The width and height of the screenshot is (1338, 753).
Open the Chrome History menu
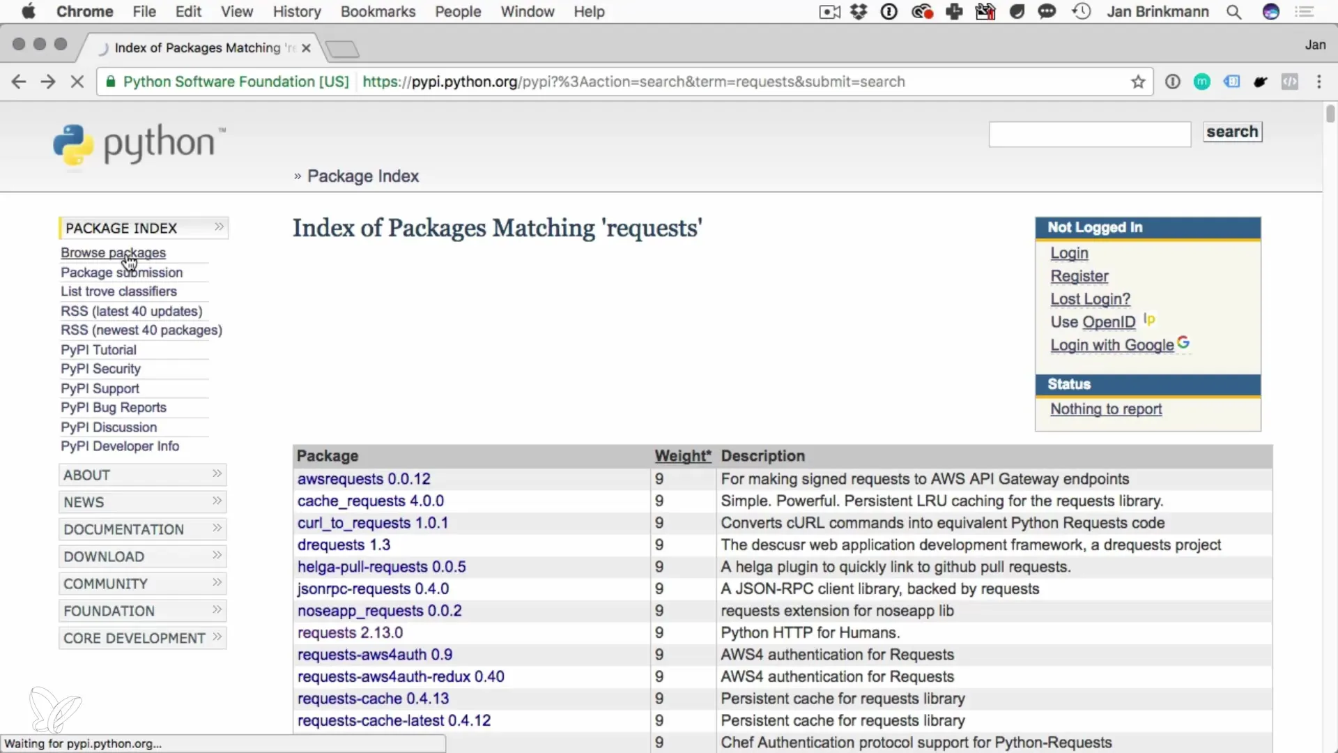(297, 12)
